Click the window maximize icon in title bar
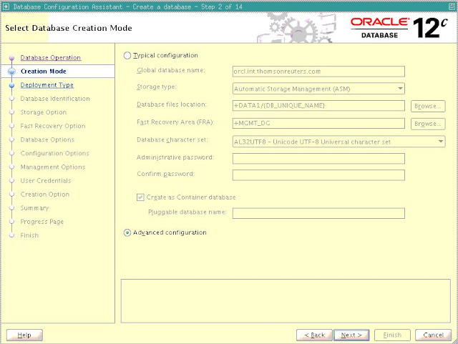Screen dimensions: 458x344 point(452,6)
